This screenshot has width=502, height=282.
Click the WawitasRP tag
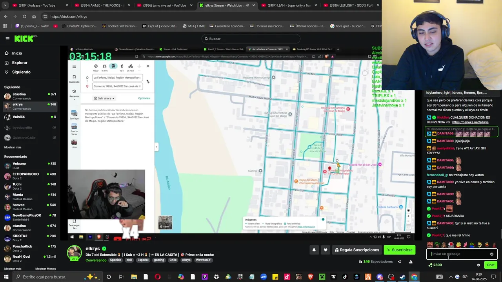click(x=203, y=260)
